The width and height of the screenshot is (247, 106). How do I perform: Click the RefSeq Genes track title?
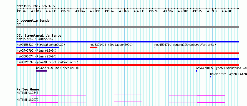coord(28,89)
